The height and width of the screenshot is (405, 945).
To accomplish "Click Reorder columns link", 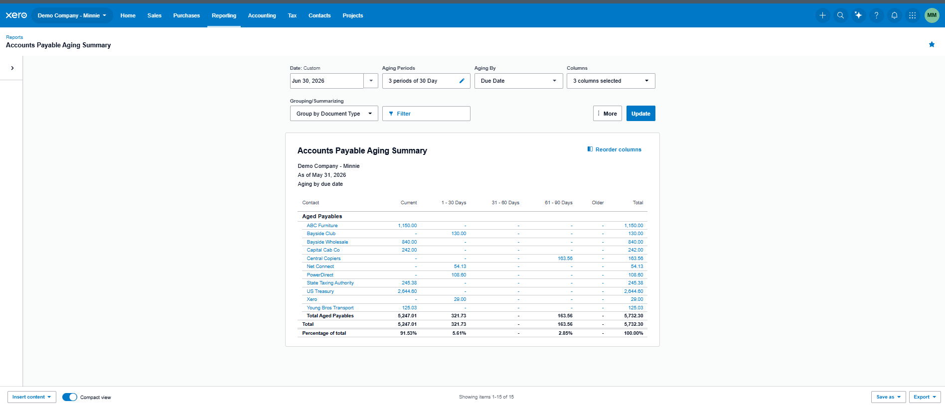I will tap(615, 149).
